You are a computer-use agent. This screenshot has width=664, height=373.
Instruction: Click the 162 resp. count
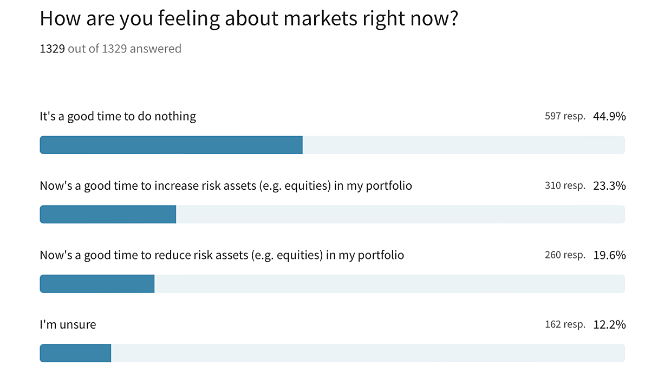click(565, 324)
